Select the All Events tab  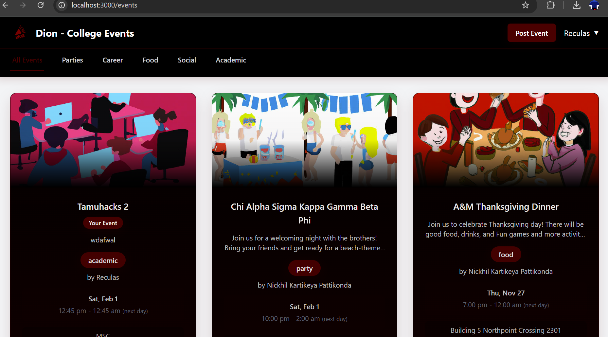(27, 60)
